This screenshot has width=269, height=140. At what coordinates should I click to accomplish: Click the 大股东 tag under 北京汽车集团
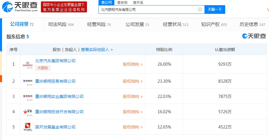coord(43,68)
